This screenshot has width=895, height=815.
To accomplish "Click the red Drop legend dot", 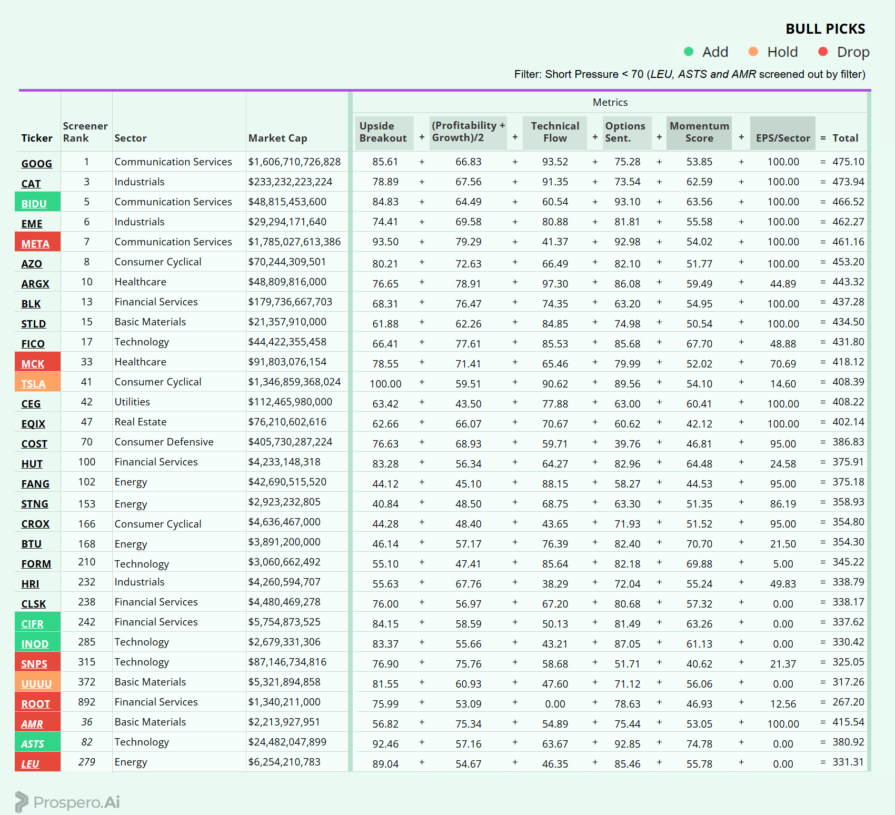I will point(823,52).
